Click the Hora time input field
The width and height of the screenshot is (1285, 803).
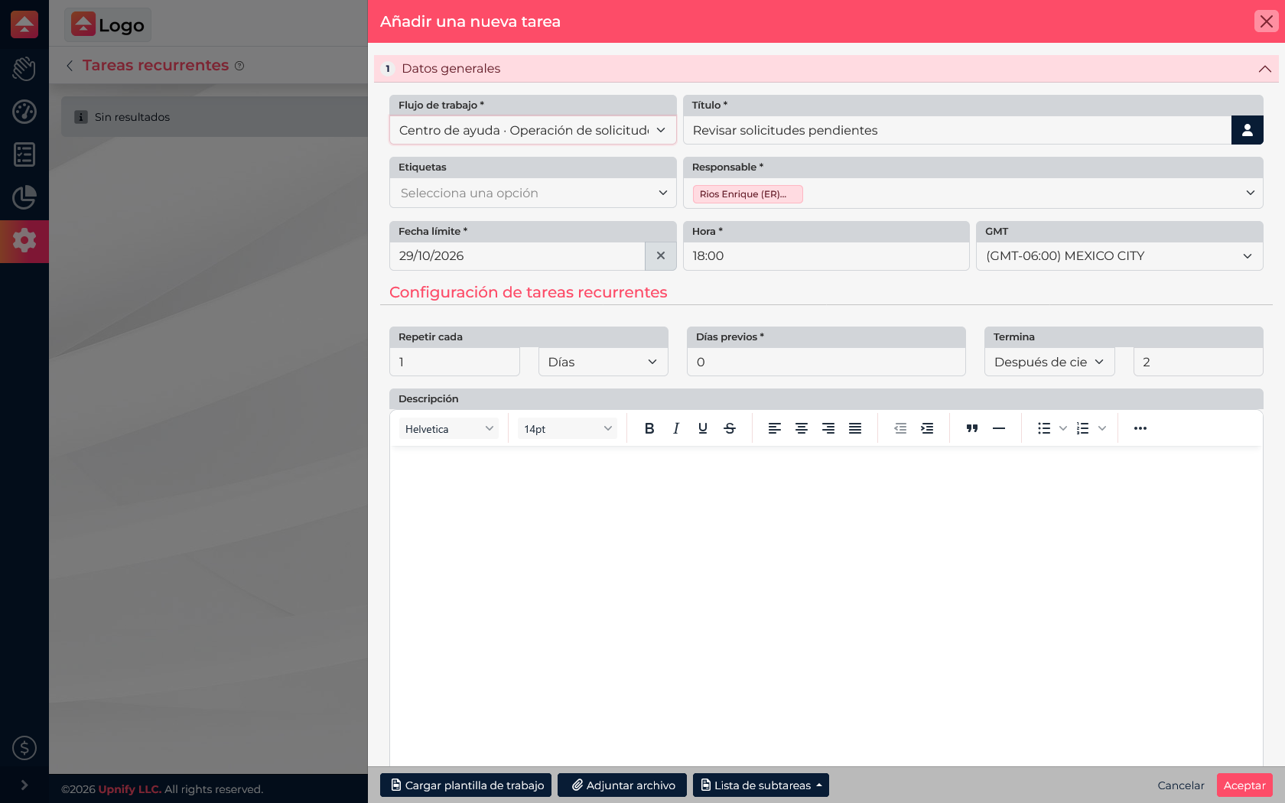(x=826, y=256)
